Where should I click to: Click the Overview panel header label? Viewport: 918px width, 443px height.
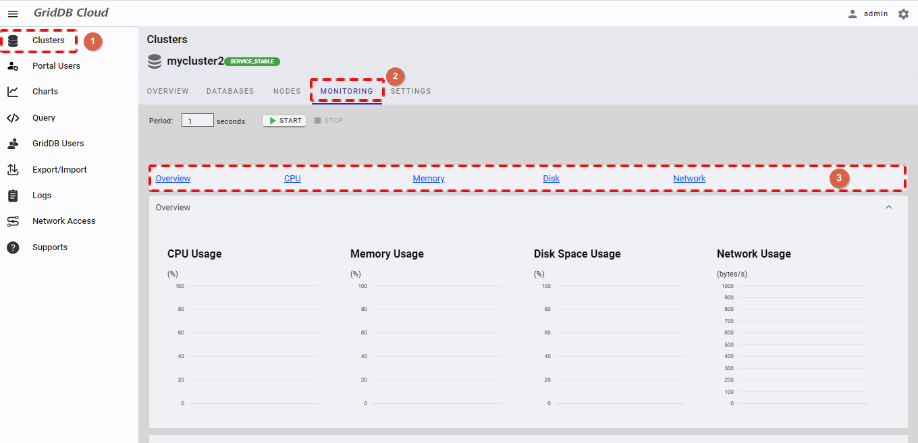173,208
